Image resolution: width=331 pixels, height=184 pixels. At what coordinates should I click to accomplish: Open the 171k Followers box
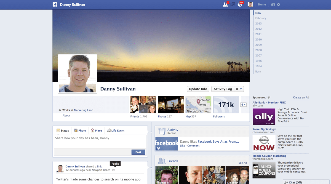click(x=226, y=105)
